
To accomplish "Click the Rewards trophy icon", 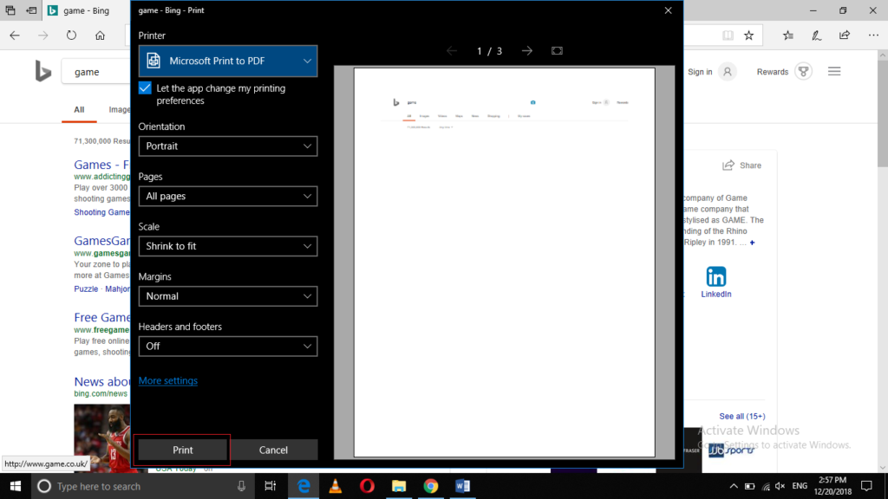I will tap(803, 71).
